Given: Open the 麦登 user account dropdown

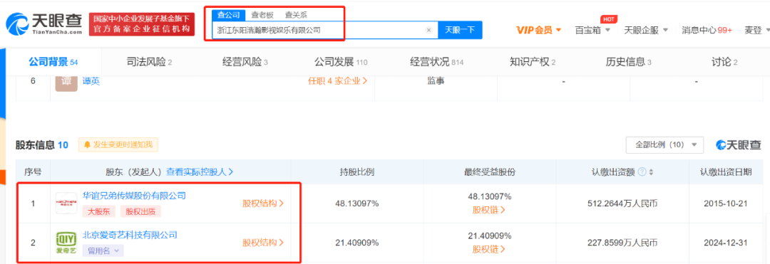Looking at the screenshot, I should pyautogui.click(x=756, y=31).
